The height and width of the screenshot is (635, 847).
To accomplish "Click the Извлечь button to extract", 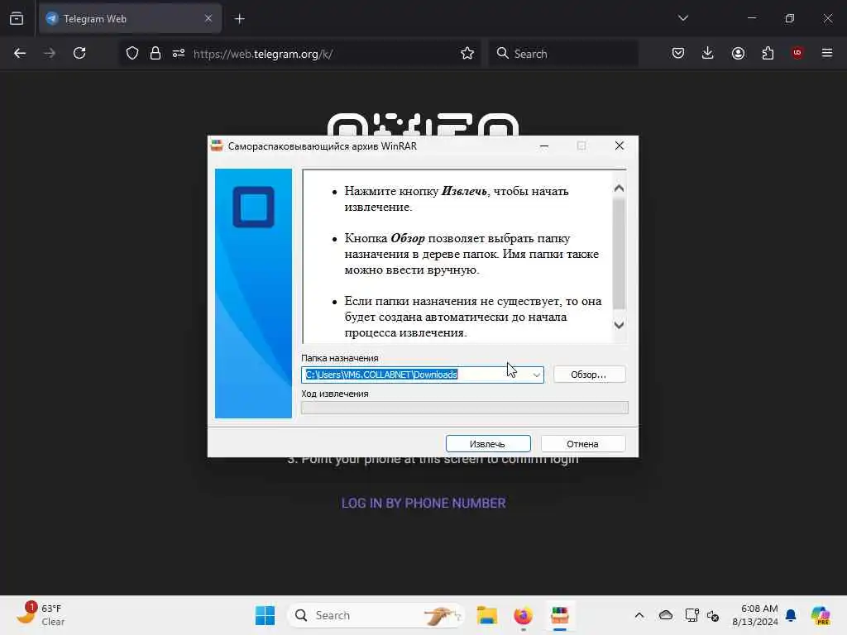I will (x=488, y=444).
